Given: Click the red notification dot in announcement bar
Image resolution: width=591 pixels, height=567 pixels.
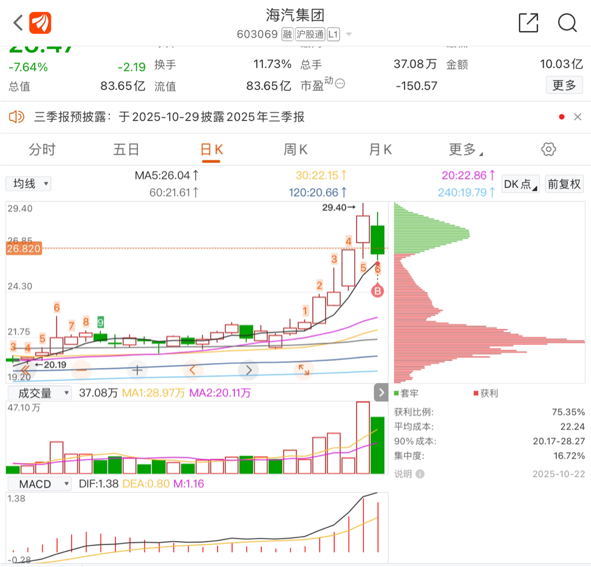Looking at the screenshot, I should coord(562,117).
